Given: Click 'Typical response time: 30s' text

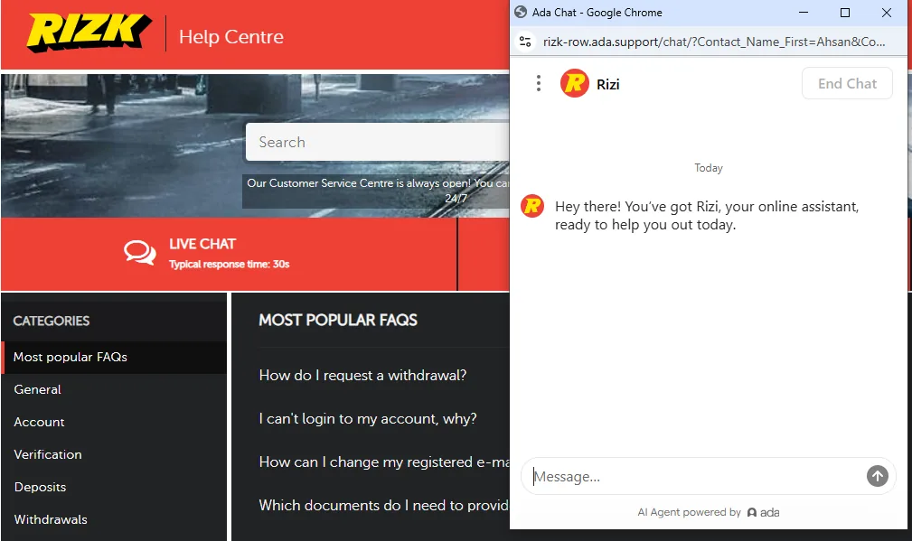Looking at the screenshot, I should pos(230,264).
